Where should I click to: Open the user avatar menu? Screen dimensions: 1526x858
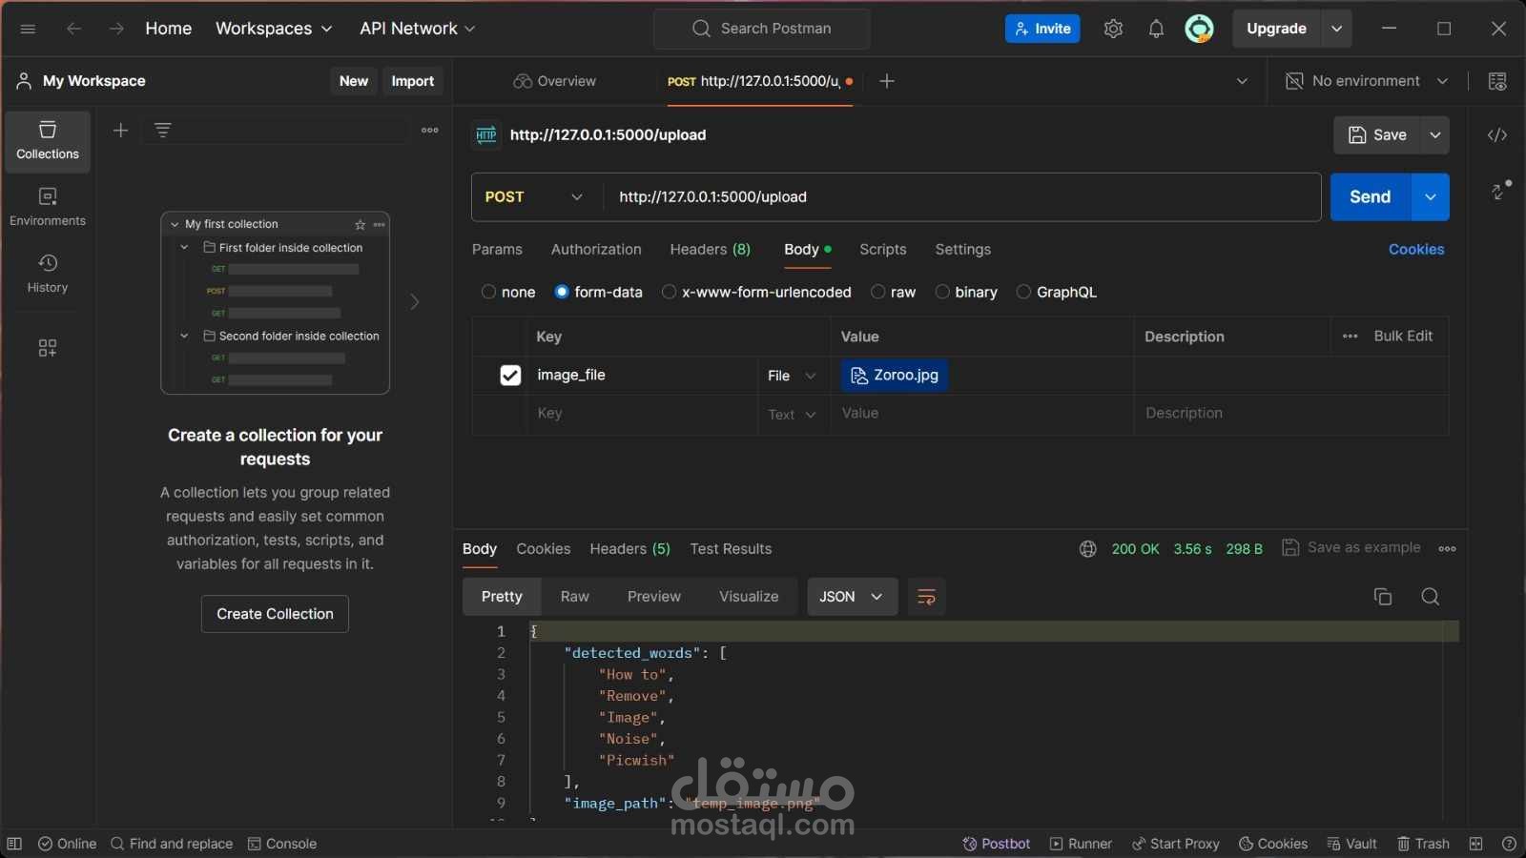(x=1199, y=29)
